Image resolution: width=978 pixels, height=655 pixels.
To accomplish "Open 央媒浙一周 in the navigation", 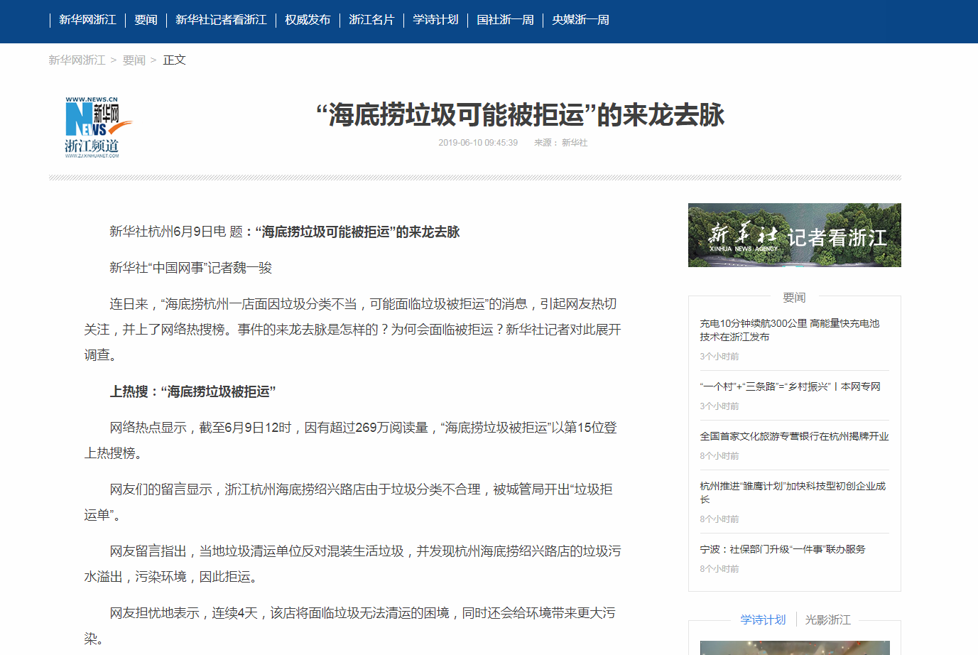I will click(580, 20).
